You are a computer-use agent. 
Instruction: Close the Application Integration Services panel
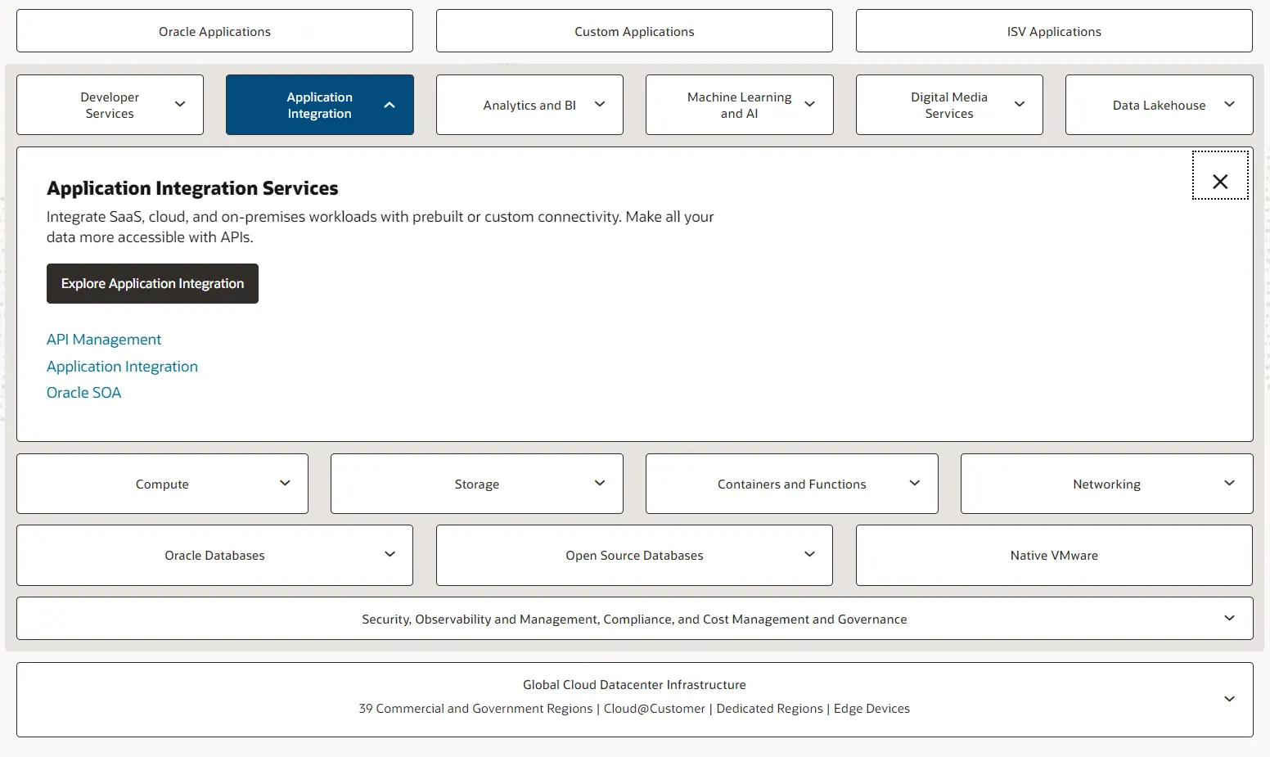tap(1220, 175)
